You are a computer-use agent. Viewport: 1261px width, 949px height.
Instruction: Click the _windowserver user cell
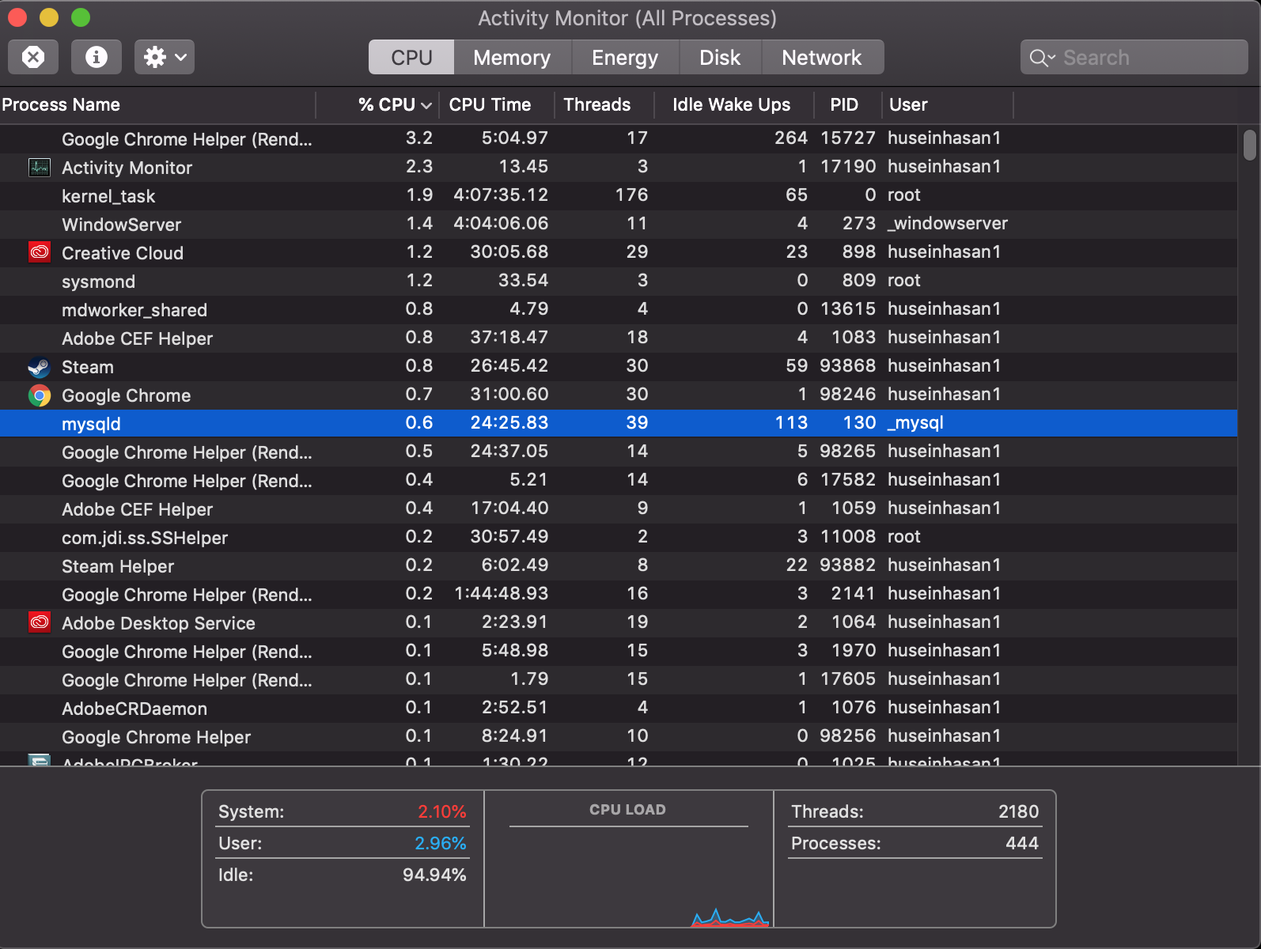click(948, 224)
